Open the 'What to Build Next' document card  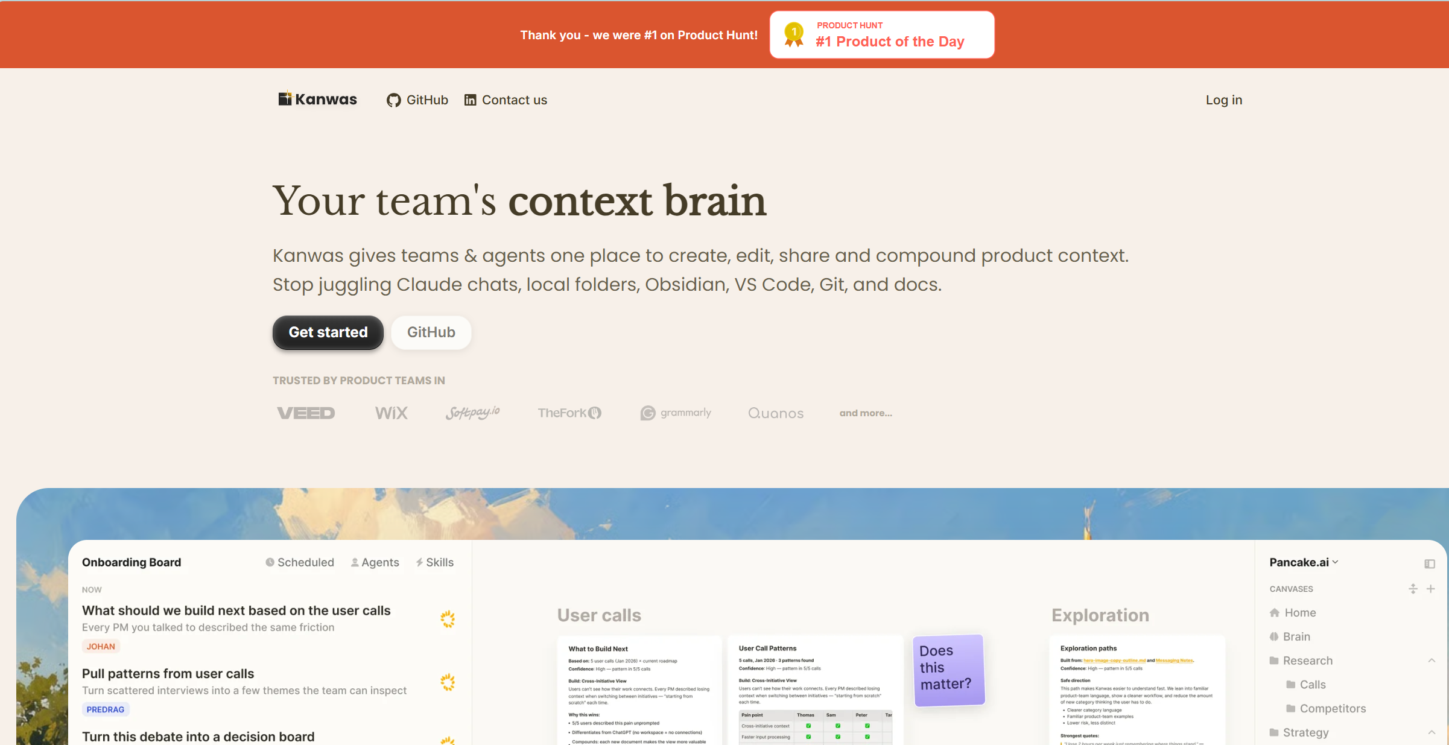click(x=639, y=690)
